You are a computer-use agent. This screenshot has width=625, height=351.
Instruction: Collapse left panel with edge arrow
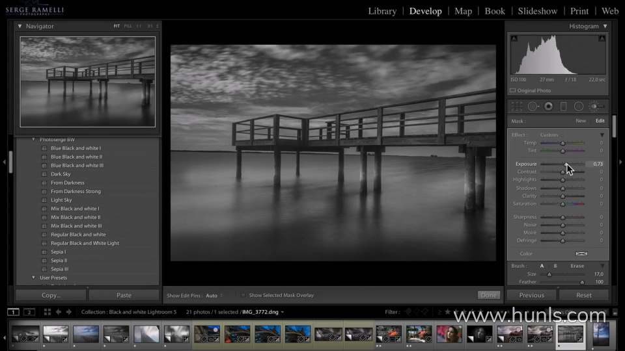click(4, 162)
